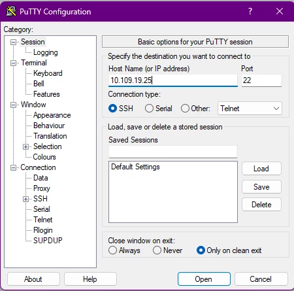
Task: Click the question mark help icon
Action: 250,11
